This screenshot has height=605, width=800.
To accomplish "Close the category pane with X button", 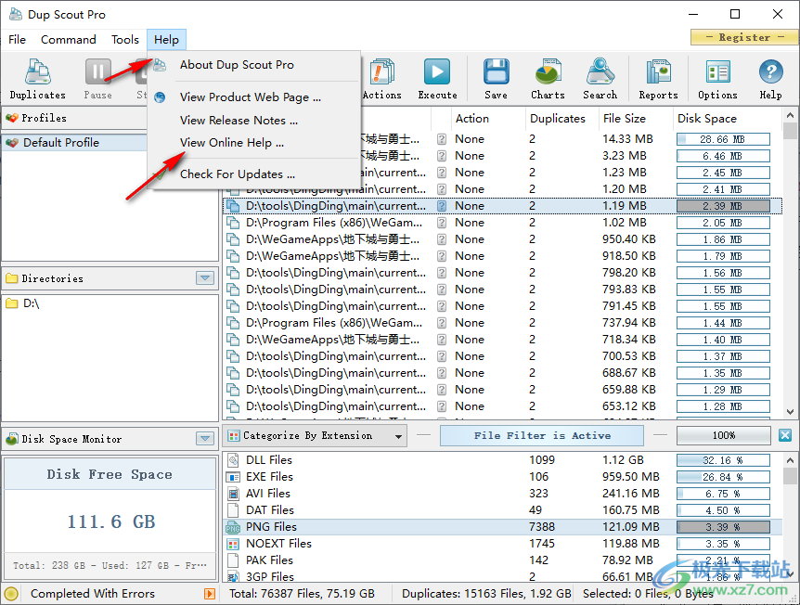I will pyautogui.click(x=785, y=435).
